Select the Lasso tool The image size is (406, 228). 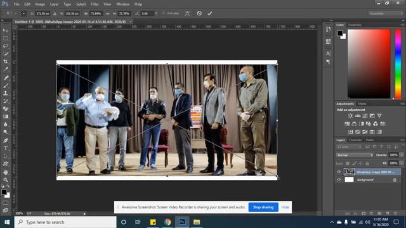click(6, 46)
